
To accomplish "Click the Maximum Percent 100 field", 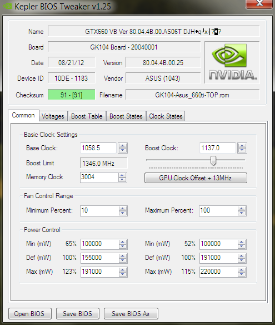I will [x=218, y=210].
